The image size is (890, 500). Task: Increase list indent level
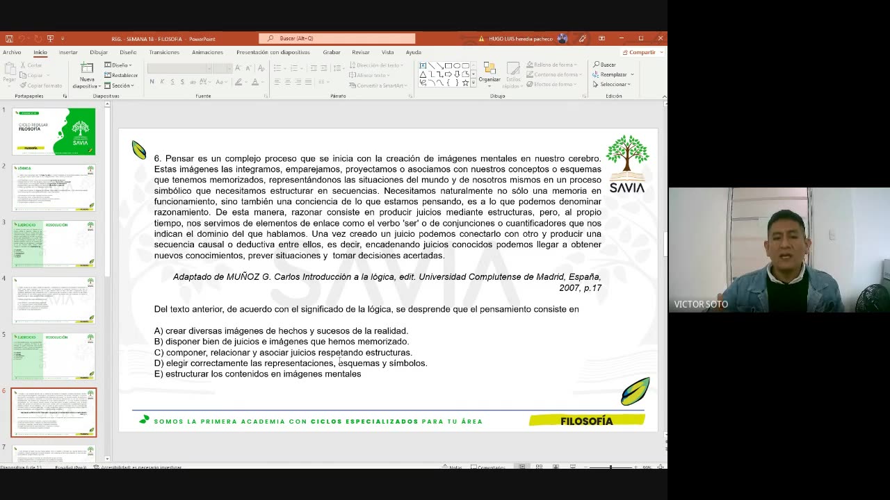tap(324, 68)
